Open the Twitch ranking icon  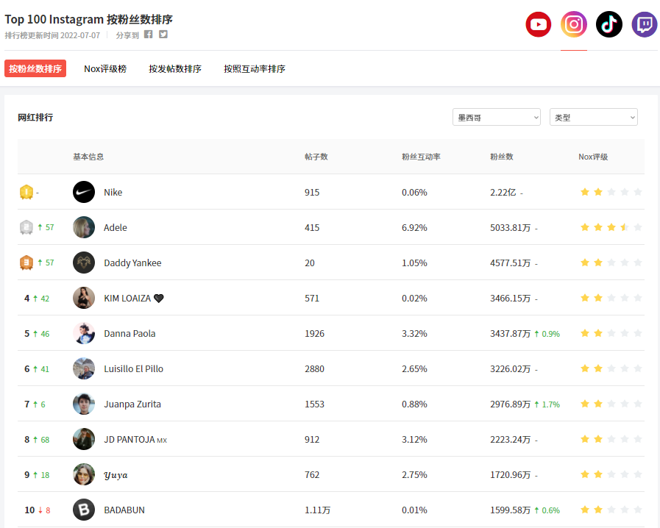pos(645,24)
